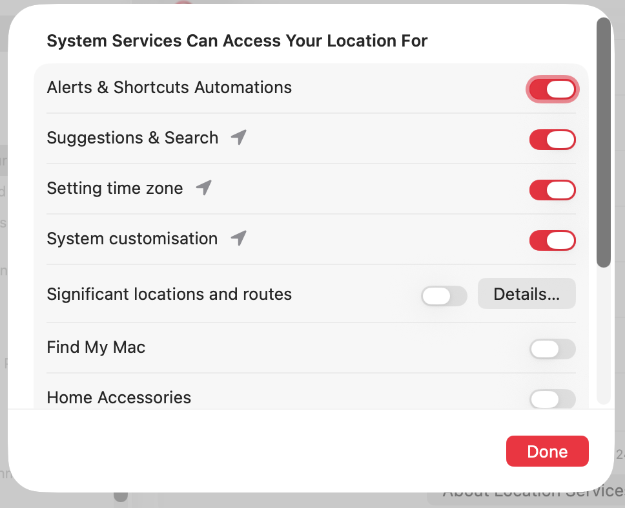The height and width of the screenshot is (508, 625).
Task: Enable location access for Home Accessories
Action: [553, 399]
